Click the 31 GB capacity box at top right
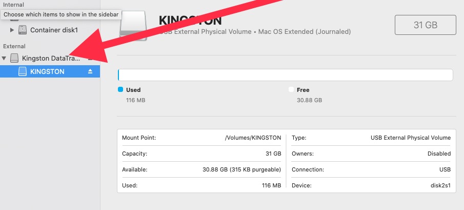Screen dimensions: 464x210 pyautogui.click(x=425, y=25)
